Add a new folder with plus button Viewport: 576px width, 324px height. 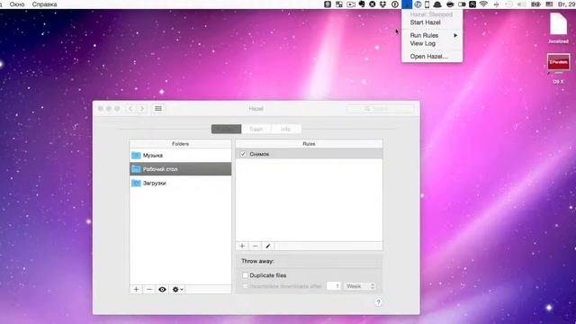[136, 290]
